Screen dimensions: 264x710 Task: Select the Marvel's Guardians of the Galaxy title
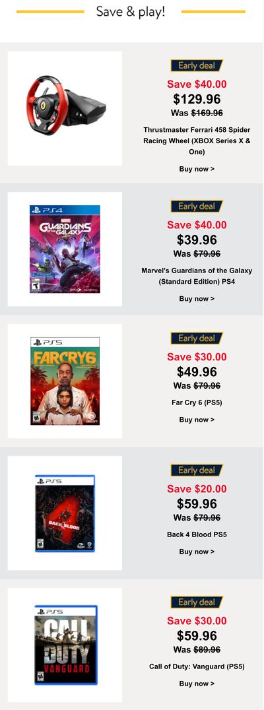click(x=197, y=276)
